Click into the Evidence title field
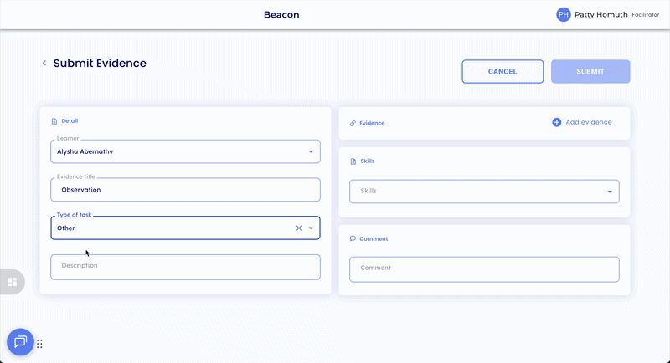The image size is (670, 363). (x=184, y=190)
